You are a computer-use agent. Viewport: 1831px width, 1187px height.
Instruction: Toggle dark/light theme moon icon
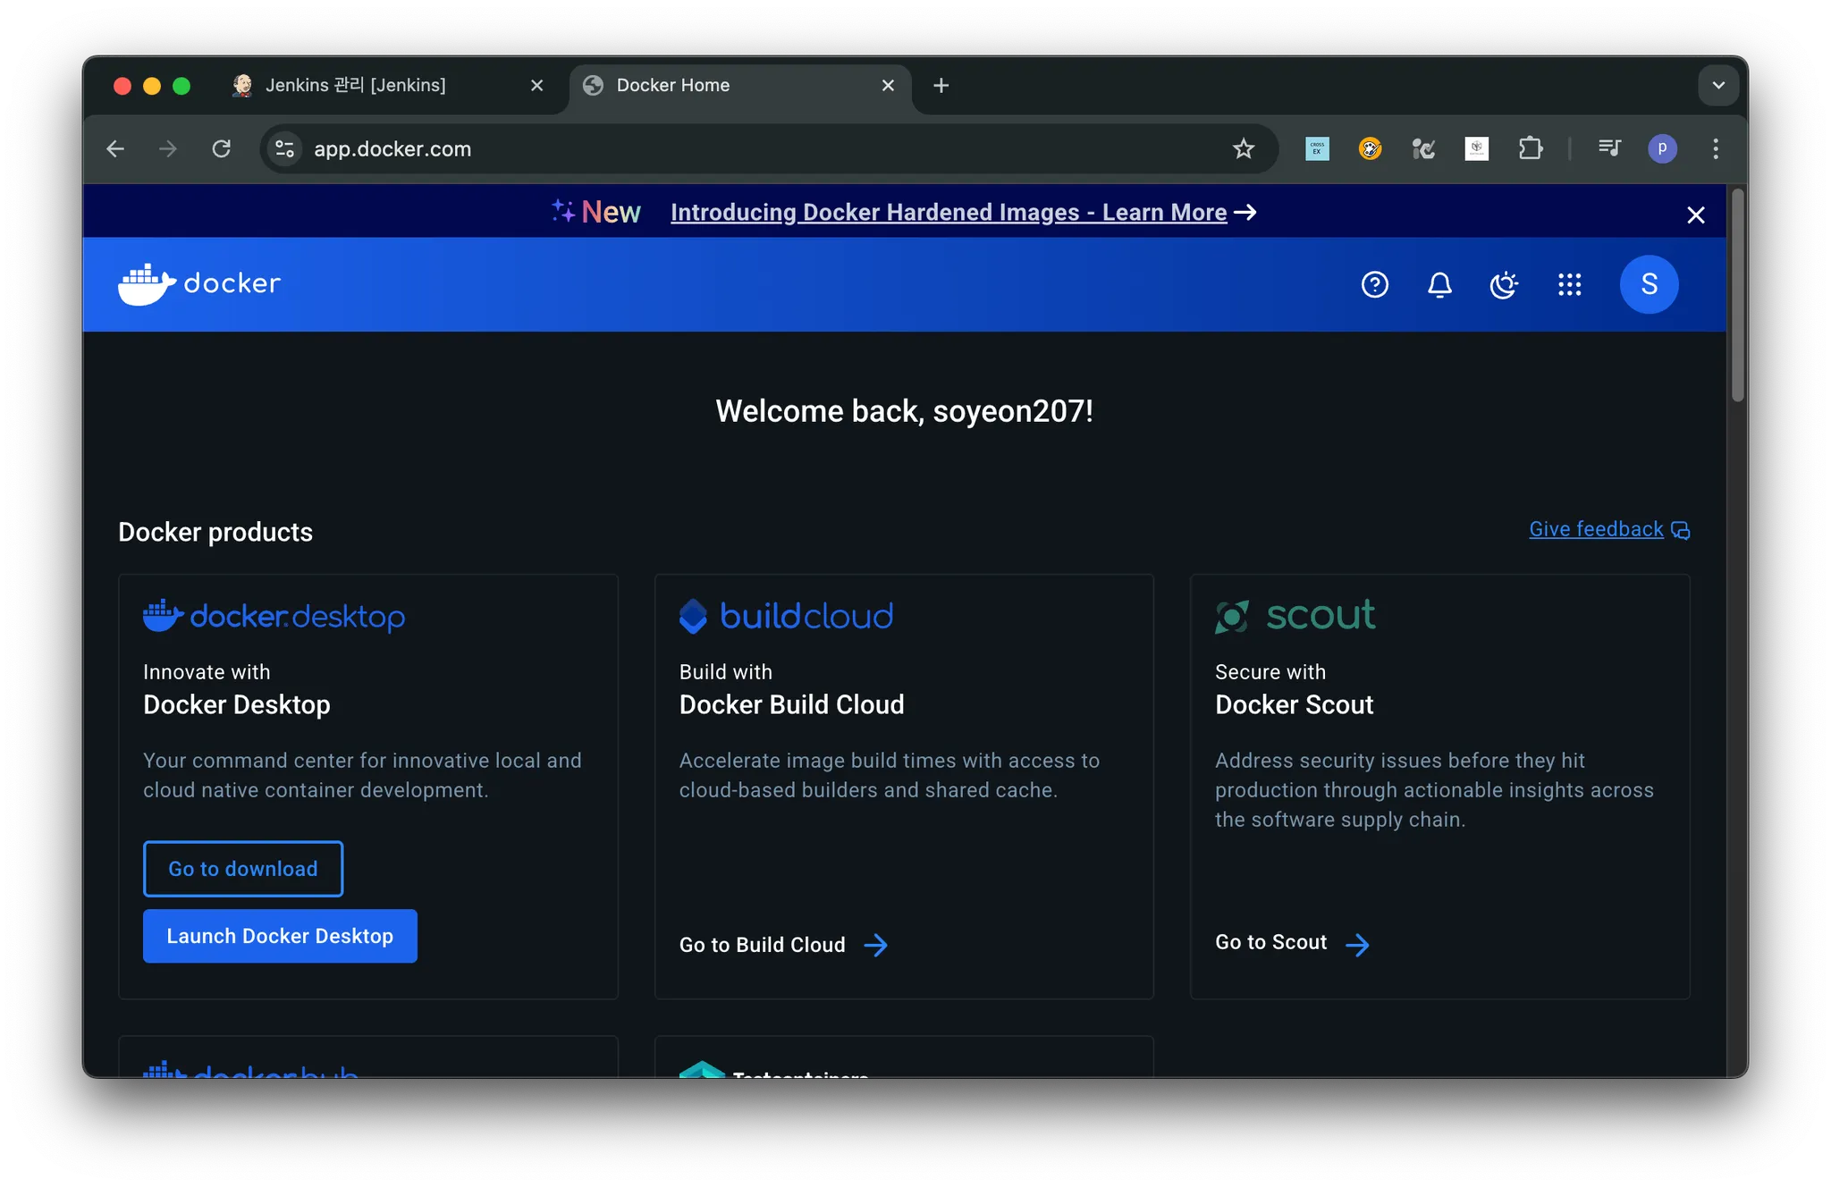click(1504, 284)
